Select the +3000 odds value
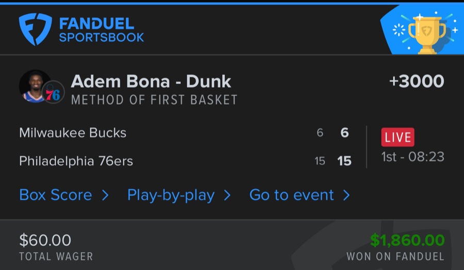The image size is (464, 270). point(417,81)
